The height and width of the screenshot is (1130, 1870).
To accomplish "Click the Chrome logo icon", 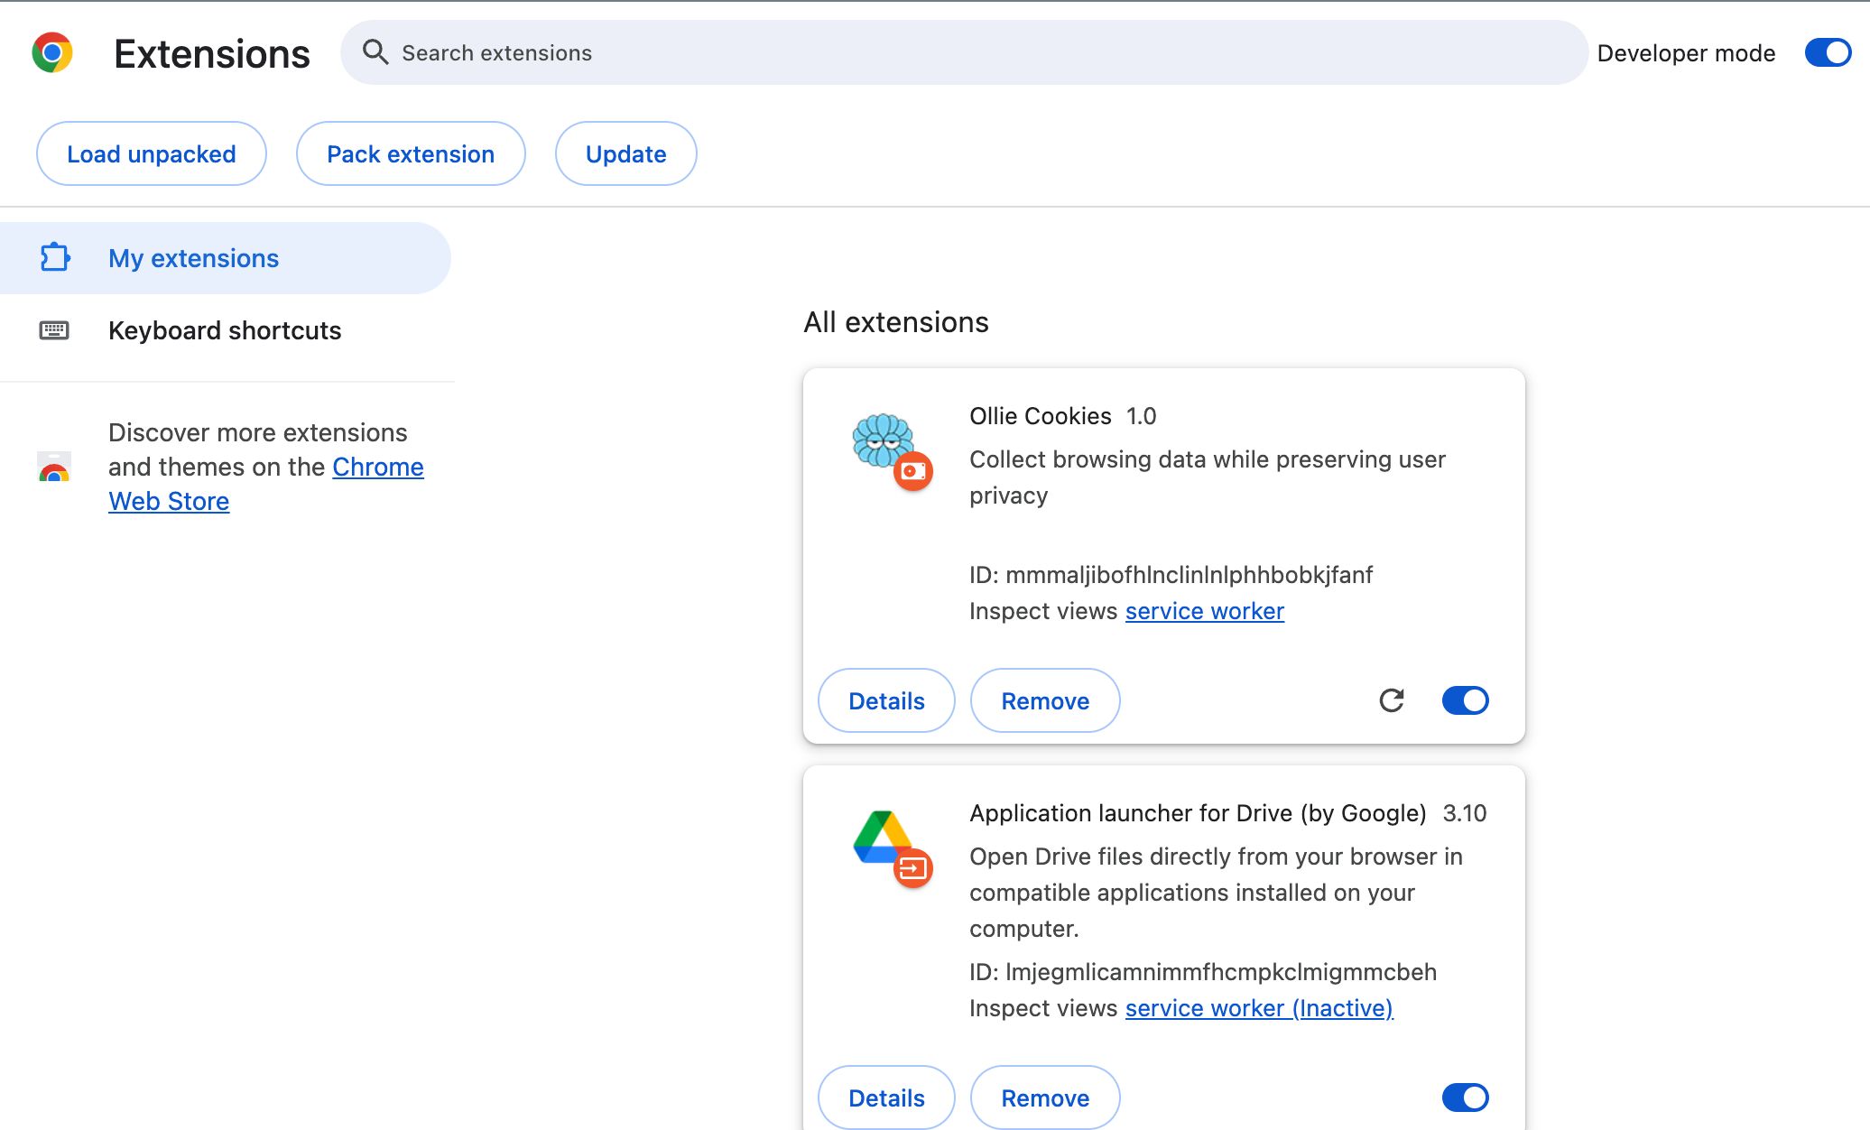I will [x=52, y=53].
